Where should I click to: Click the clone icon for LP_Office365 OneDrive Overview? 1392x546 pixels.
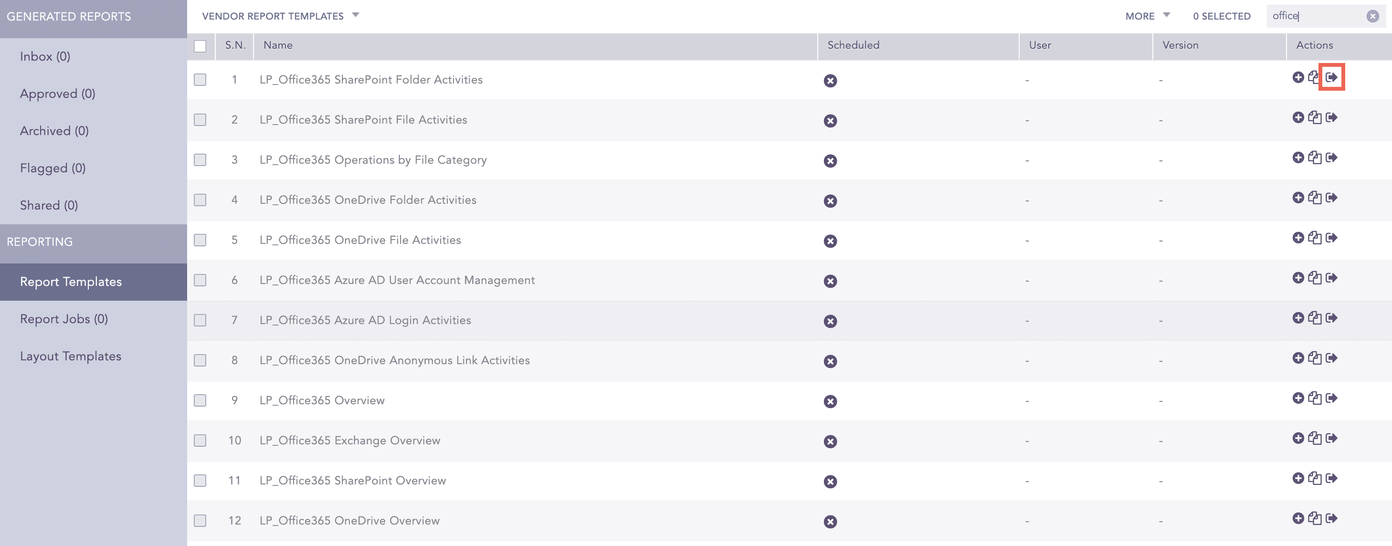[1316, 520]
